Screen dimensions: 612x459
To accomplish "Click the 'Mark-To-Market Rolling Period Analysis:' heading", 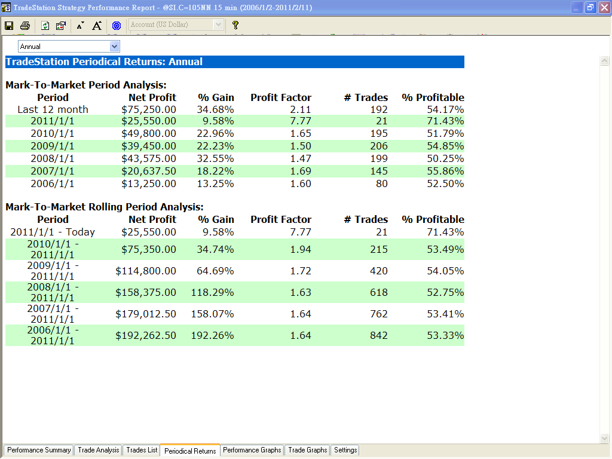I will coord(105,207).
